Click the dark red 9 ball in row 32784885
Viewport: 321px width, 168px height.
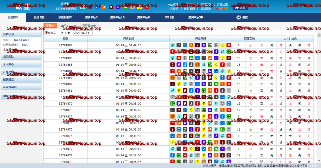[x=172, y=65]
